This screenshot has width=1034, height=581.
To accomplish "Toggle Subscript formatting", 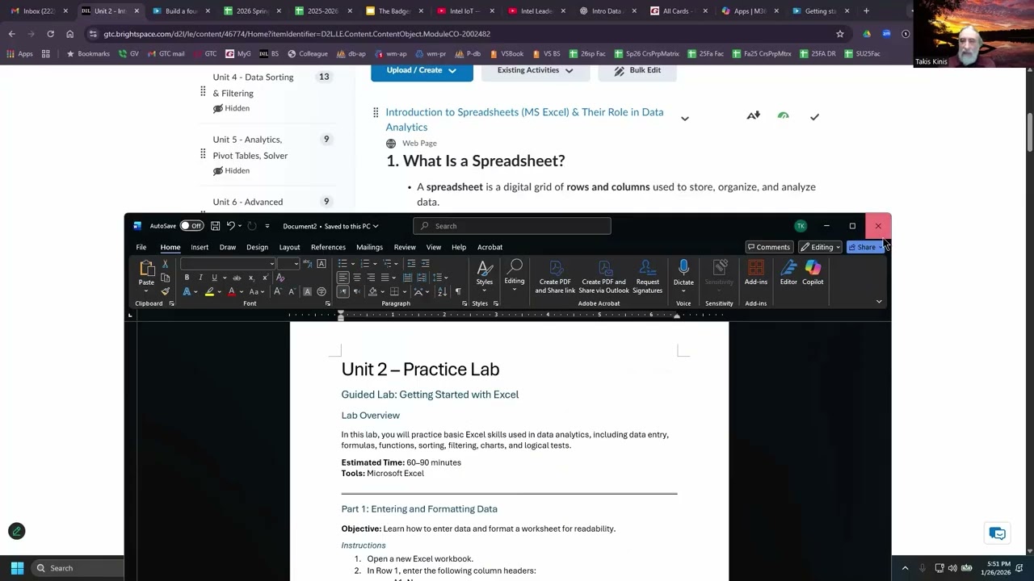I will point(250,278).
